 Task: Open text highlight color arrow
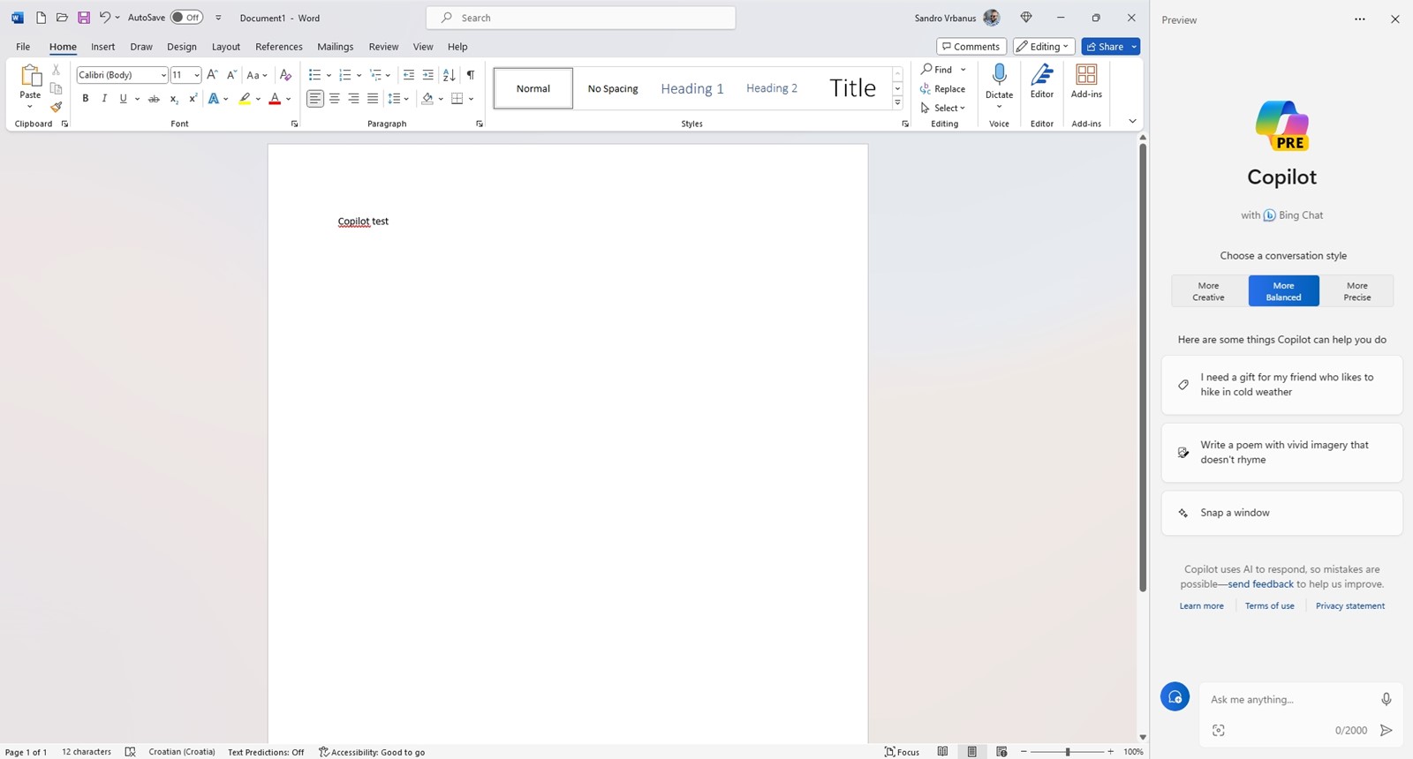click(258, 99)
